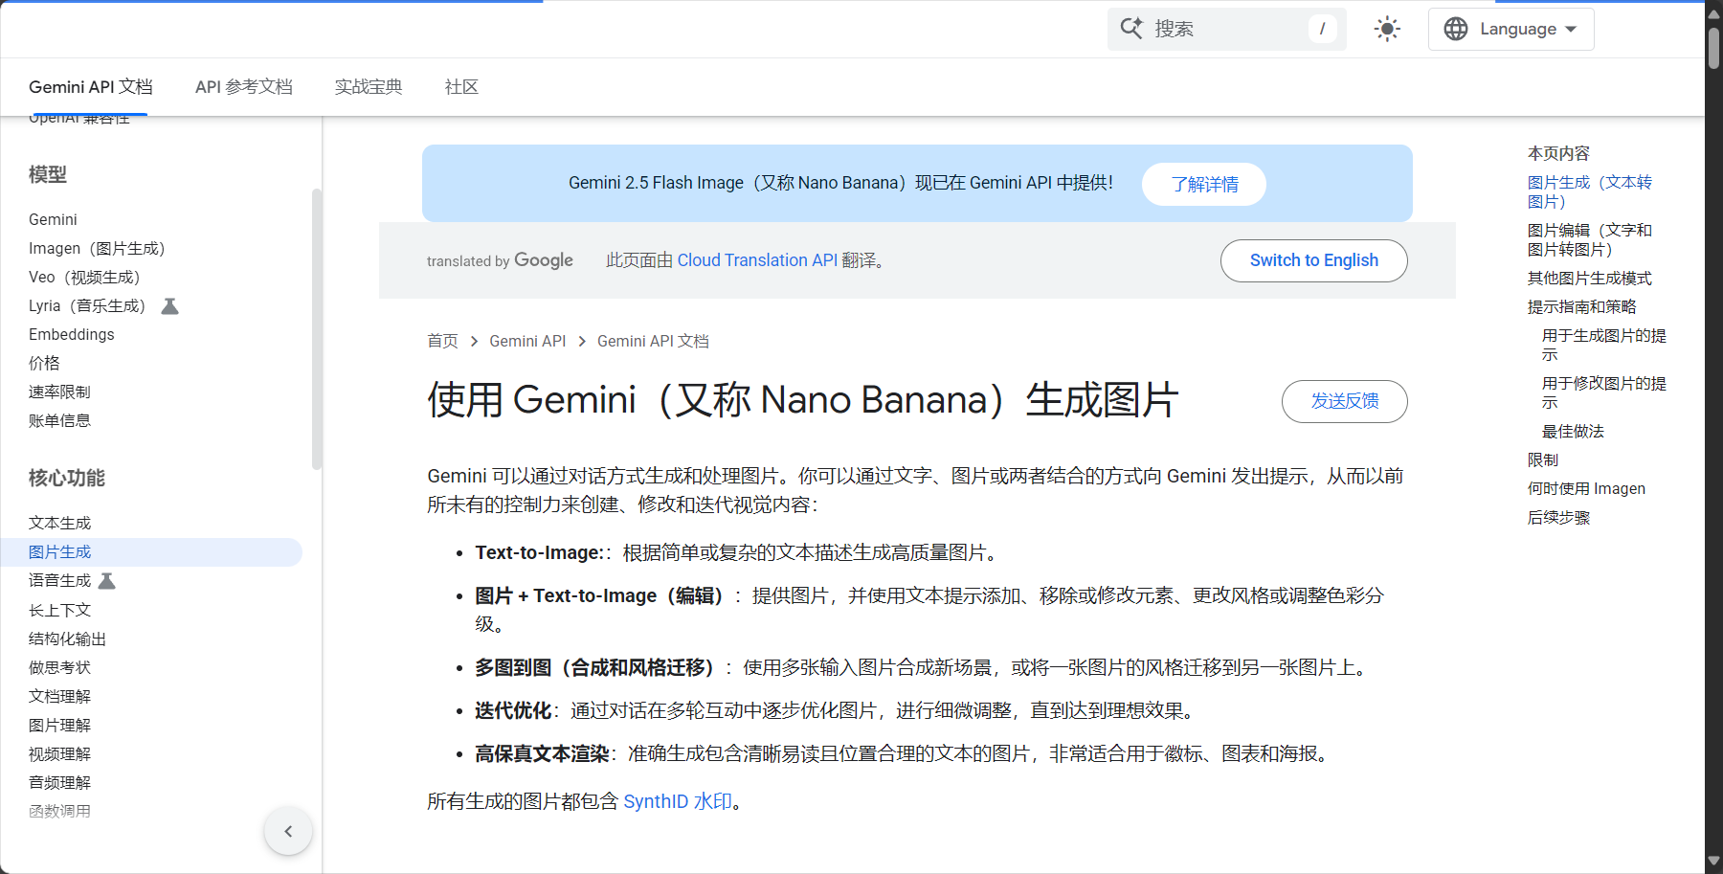Open 音频理解 sidebar item

click(59, 782)
